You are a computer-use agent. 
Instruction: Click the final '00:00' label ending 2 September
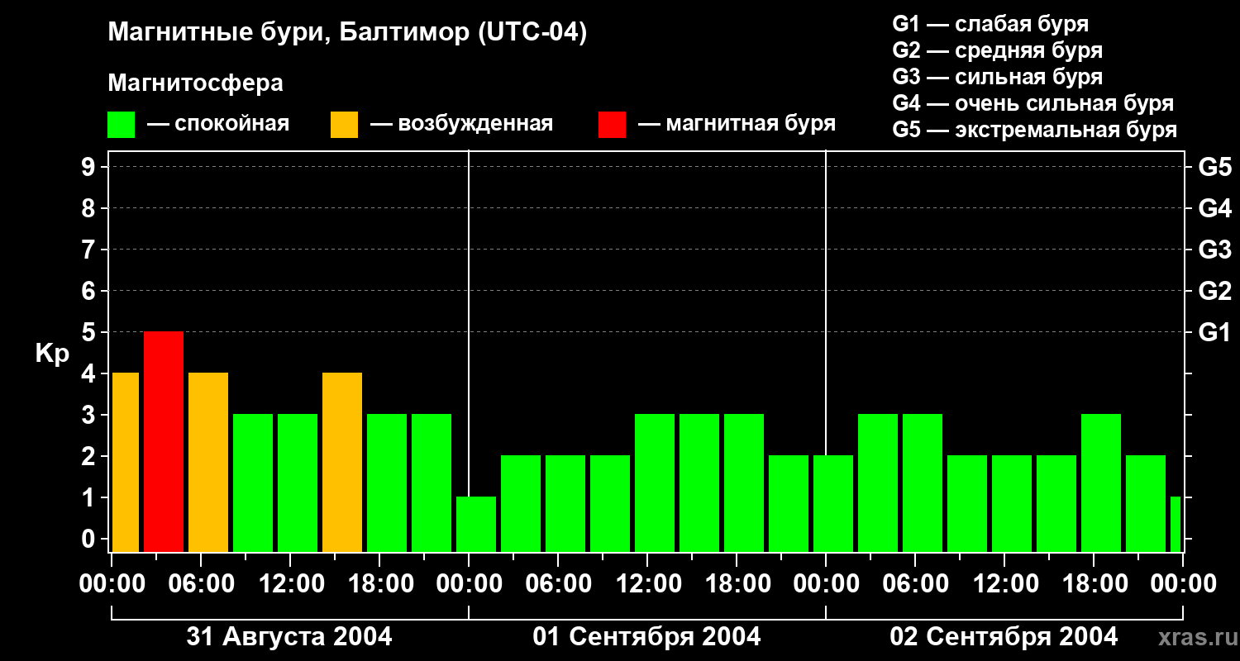[1183, 584]
